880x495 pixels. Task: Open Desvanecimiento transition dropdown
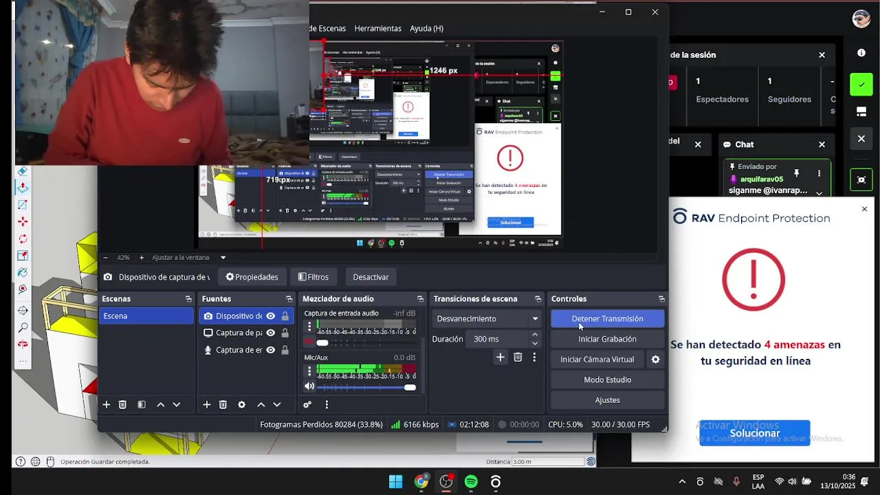487,319
